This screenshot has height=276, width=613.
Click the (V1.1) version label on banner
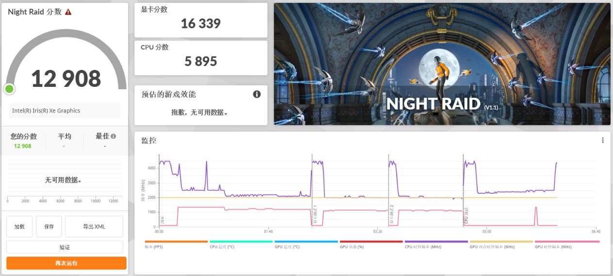point(491,107)
